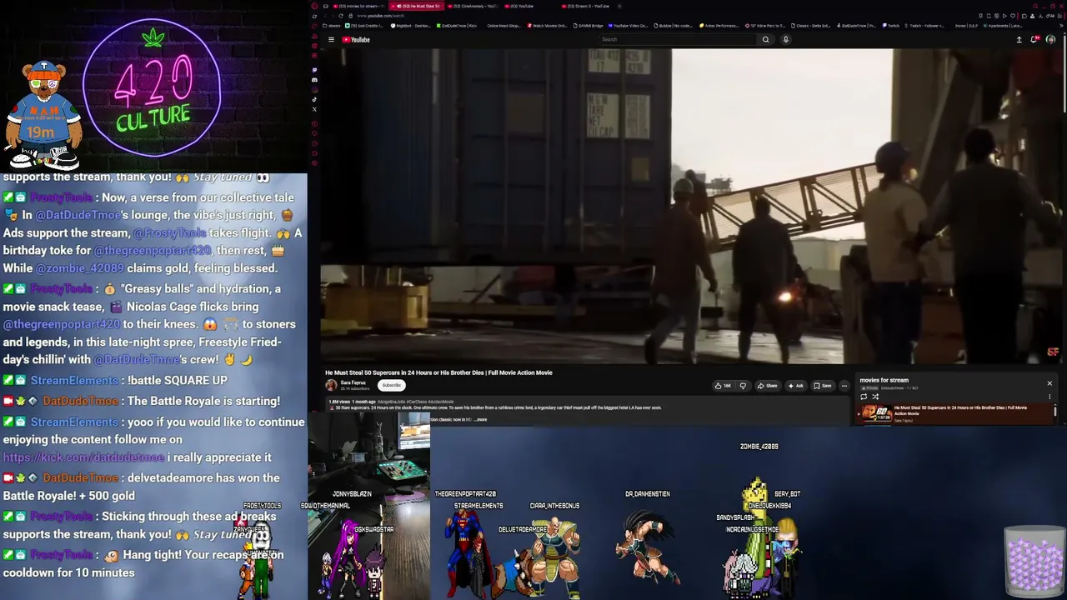Dislike the video with the thumbs-down button
The height and width of the screenshot is (600, 1067).
[x=743, y=386]
